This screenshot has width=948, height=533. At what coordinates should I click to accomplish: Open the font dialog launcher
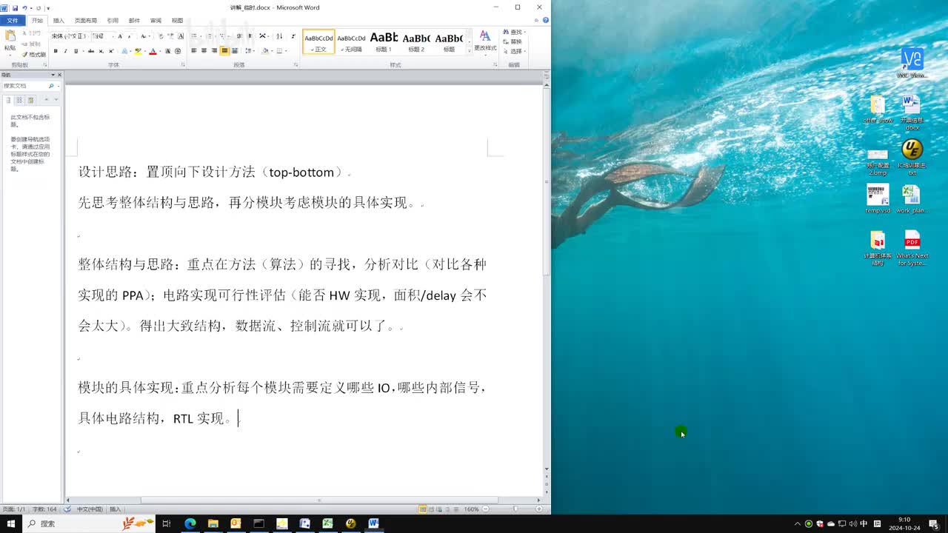pos(183,65)
